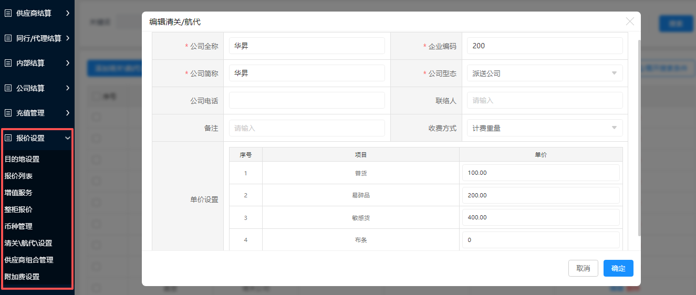The width and height of the screenshot is (696, 295).
Task: Focus the 联络人 text field
Action: 544,100
